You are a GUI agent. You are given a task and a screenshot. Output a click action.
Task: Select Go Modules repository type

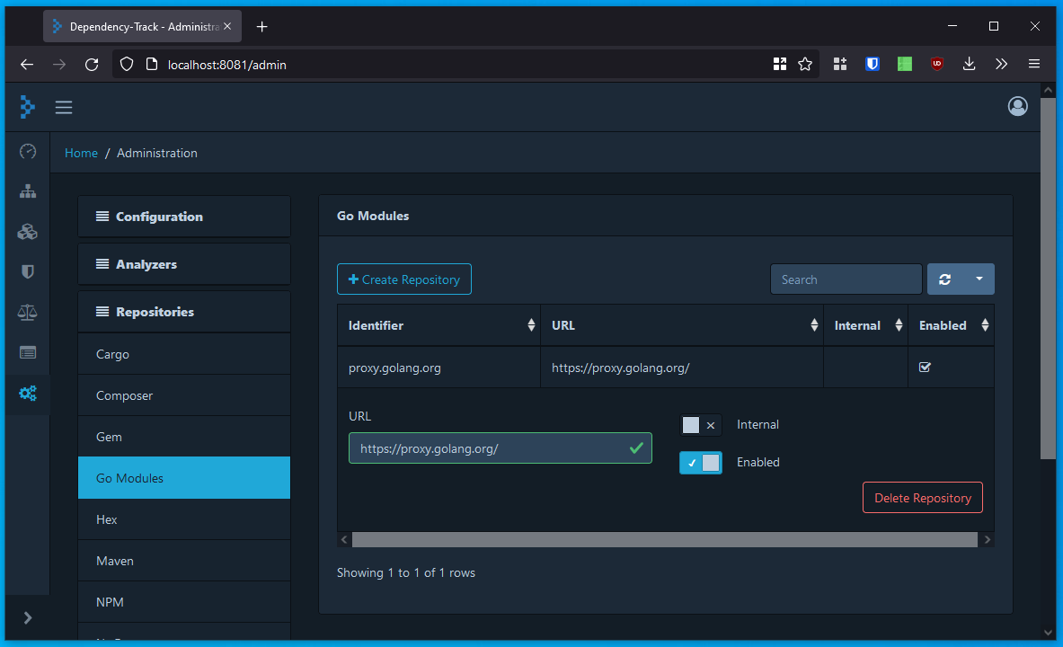(184, 478)
